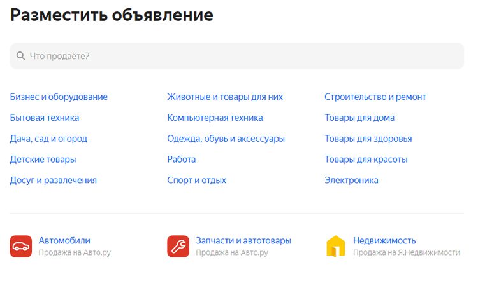
Task: Open the Работа category link
Action: tap(182, 160)
